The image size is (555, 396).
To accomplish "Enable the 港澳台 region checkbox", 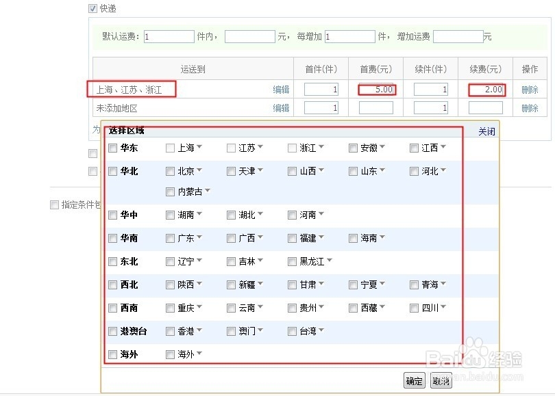I will 112,331.
